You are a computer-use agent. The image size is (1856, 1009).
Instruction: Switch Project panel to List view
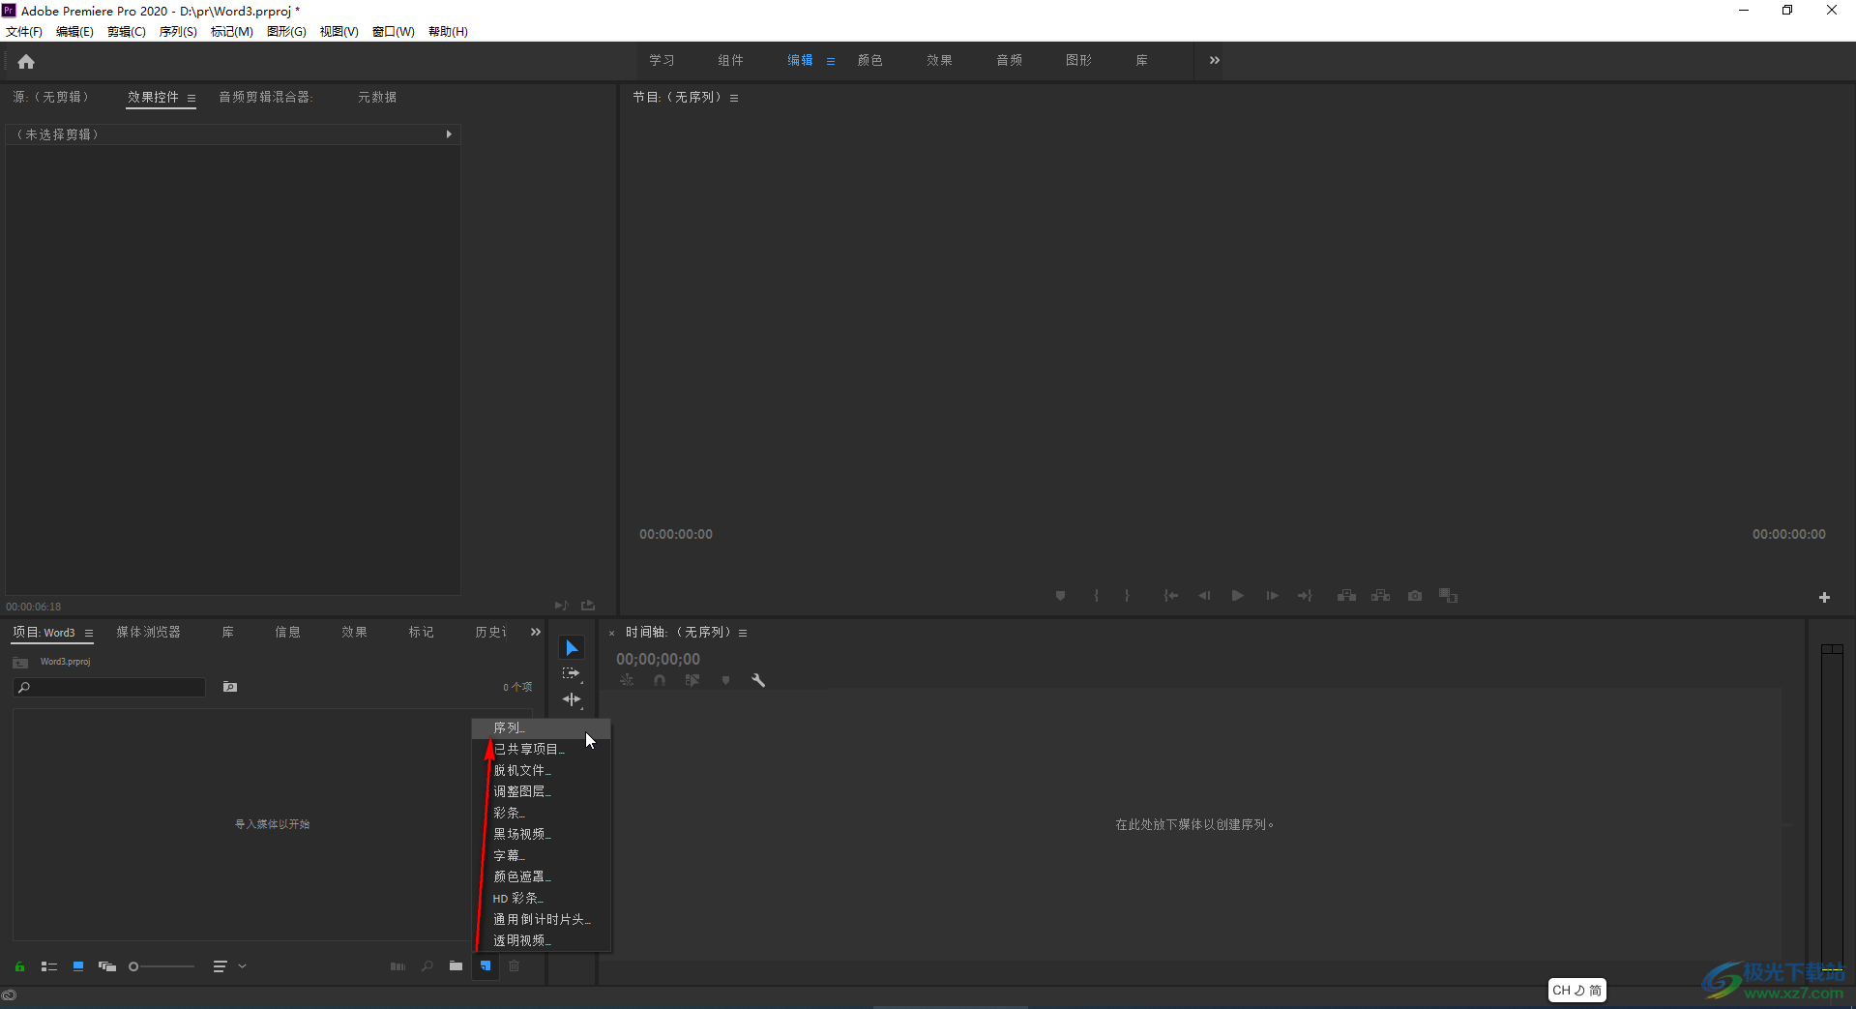point(49,966)
